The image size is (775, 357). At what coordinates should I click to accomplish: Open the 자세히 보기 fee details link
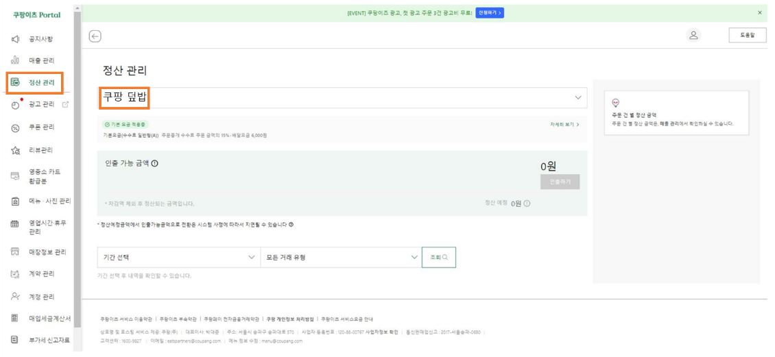tap(564, 125)
